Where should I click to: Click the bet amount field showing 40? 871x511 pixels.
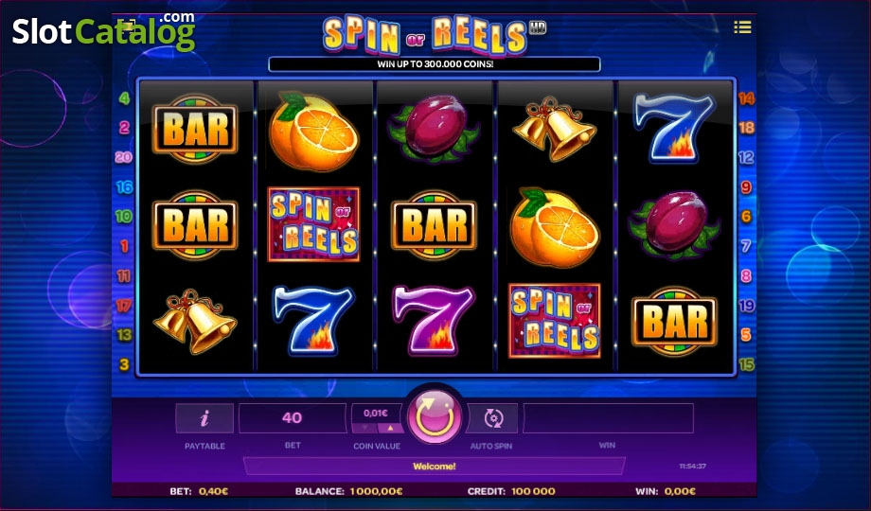(x=293, y=417)
